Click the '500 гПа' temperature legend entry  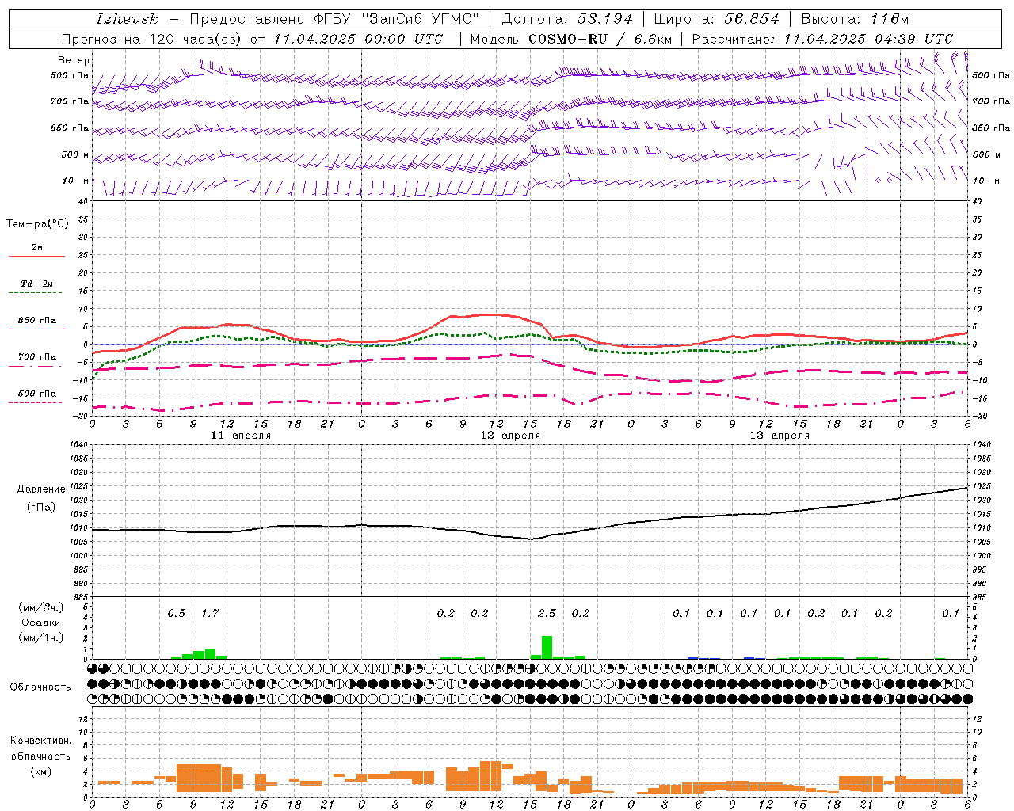(36, 394)
